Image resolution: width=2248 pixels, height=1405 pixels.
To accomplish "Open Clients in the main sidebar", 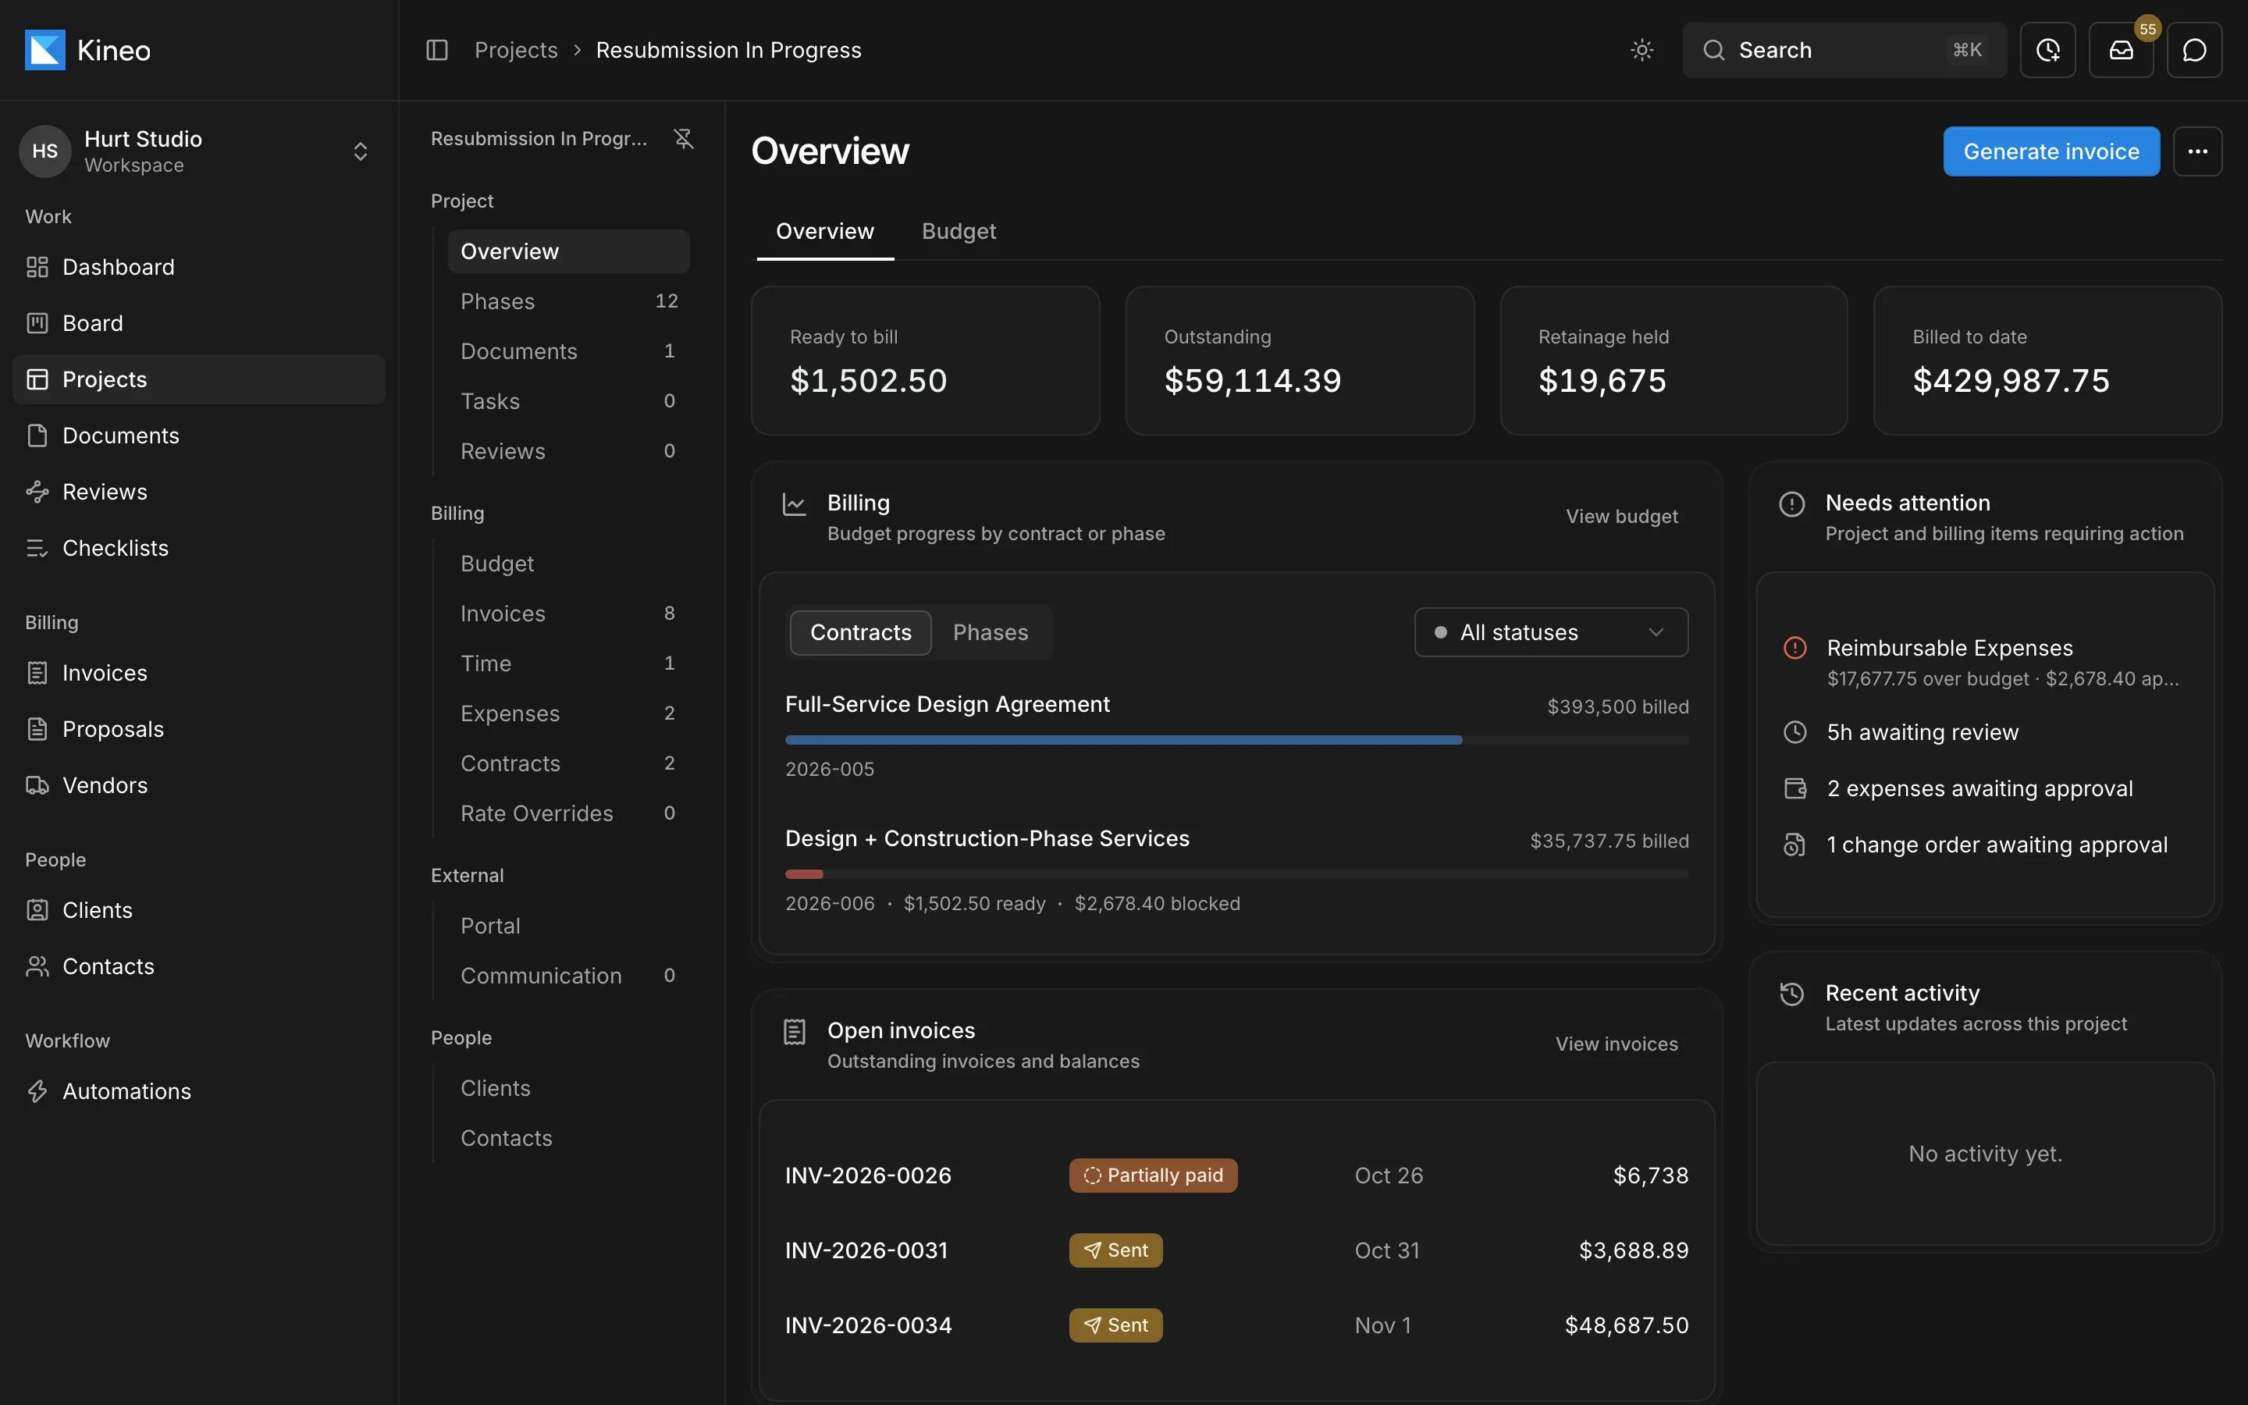I will 199,911.
